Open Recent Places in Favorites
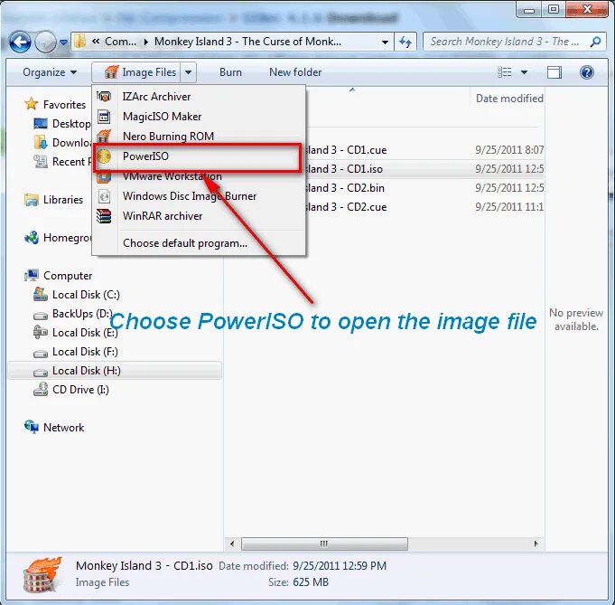 (x=71, y=162)
